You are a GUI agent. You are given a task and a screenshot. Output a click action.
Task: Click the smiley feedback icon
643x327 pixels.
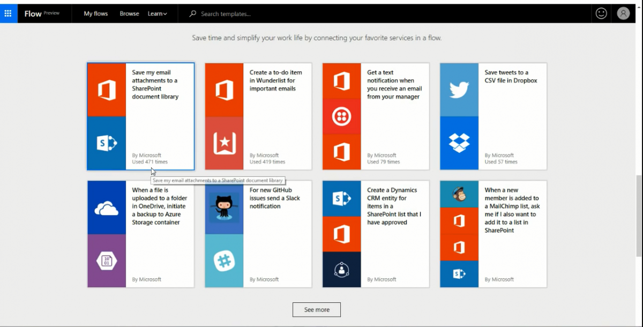(x=601, y=13)
